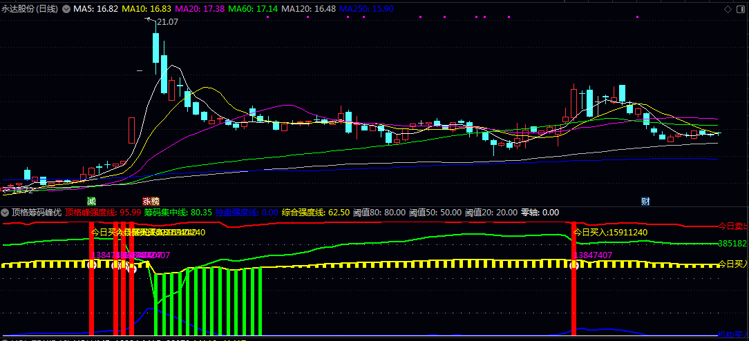Click the red 今日卖出 label at right edge
The height and width of the screenshot is (341, 749).
point(733,226)
